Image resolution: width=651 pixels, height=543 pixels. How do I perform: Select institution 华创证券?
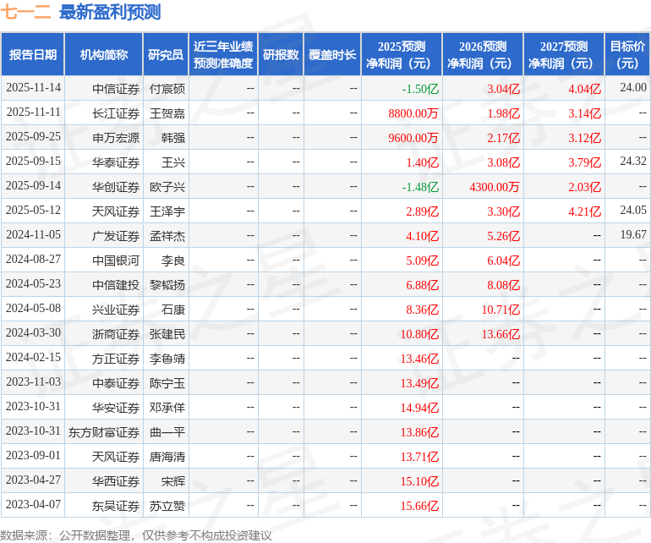click(116, 187)
